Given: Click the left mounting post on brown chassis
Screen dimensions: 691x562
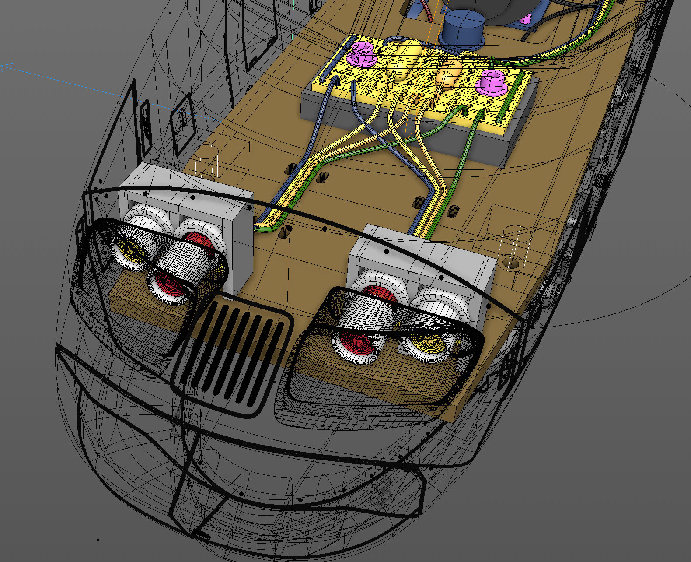Looking at the screenshot, I should click(x=206, y=163).
